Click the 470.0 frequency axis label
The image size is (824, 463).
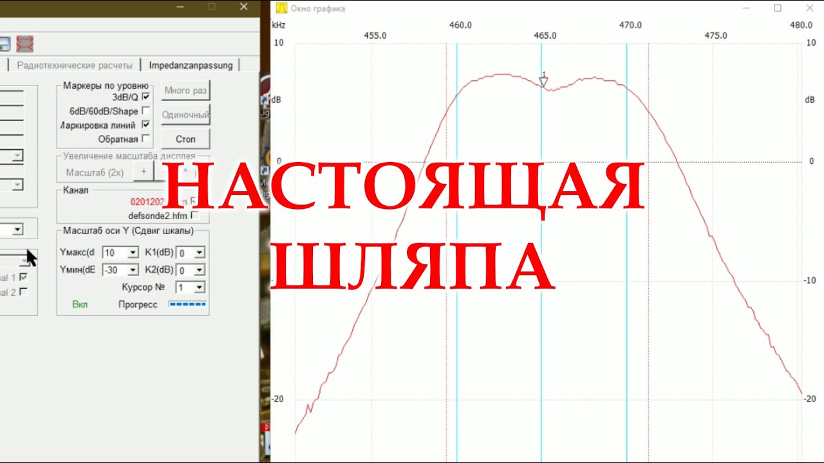(x=630, y=25)
